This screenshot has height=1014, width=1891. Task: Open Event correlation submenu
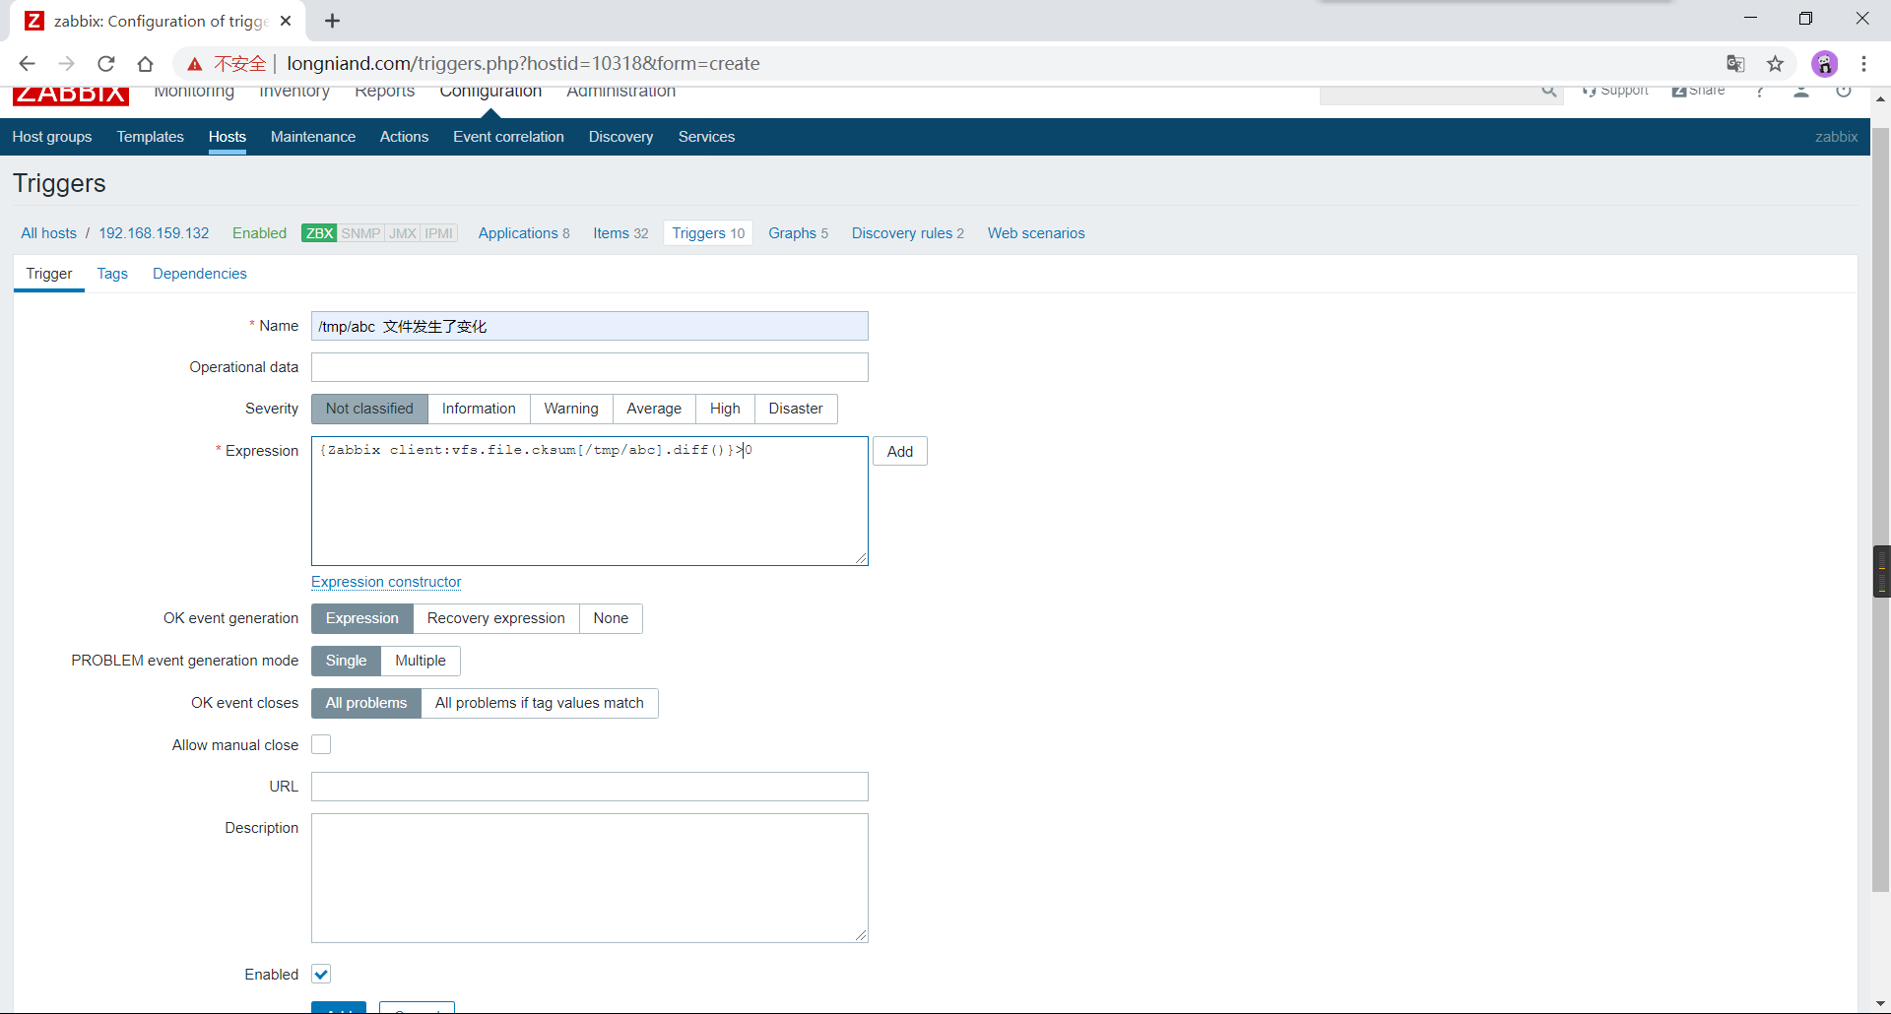tap(508, 137)
